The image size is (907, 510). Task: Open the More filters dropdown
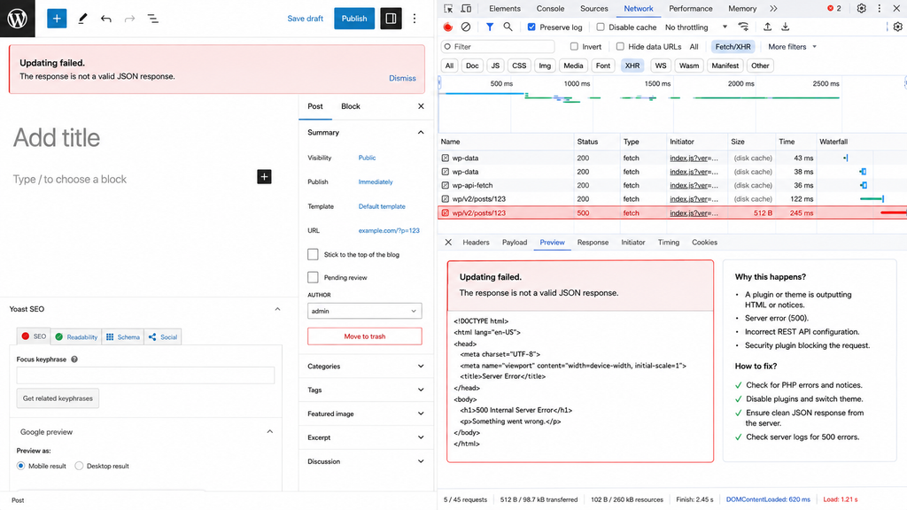792,46
